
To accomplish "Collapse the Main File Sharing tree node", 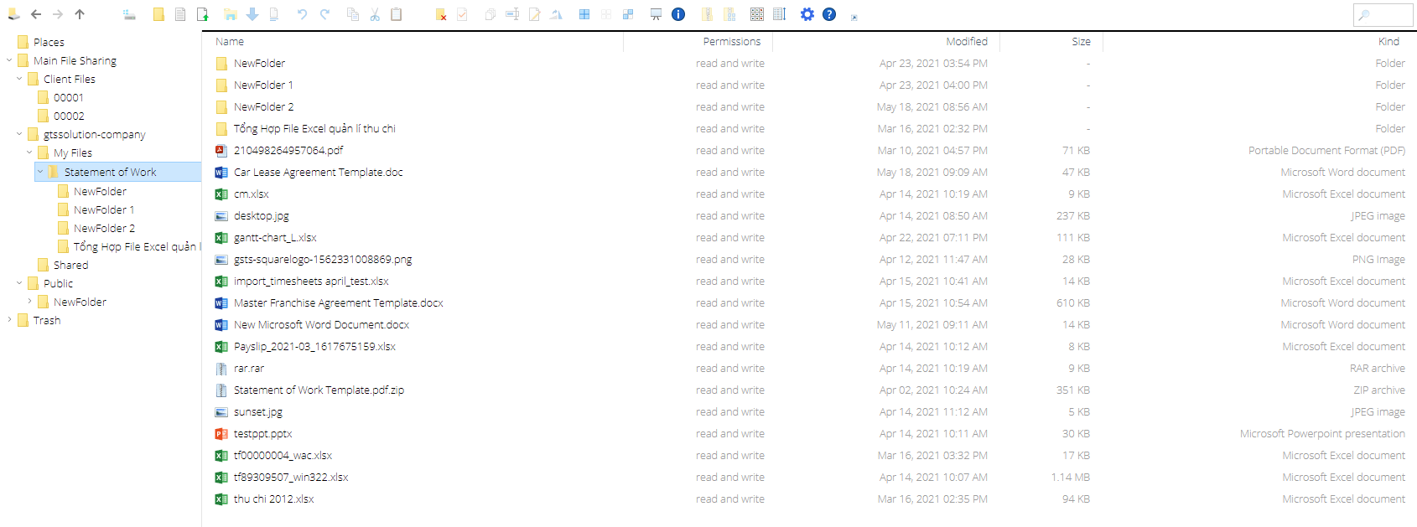I will click(9, 60).
